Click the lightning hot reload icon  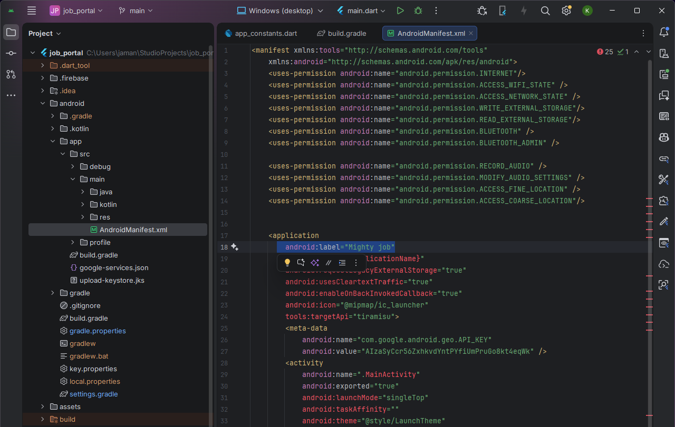coord(524,11)
